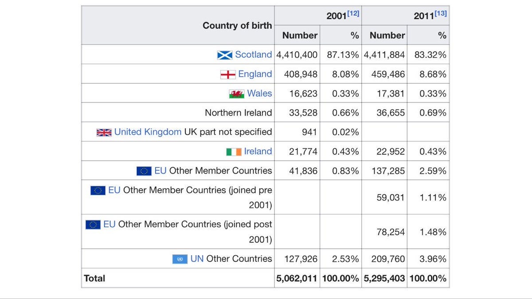532x299 pixels.
Task: Click the Union Jack flag icon
Action: [104, 132]
